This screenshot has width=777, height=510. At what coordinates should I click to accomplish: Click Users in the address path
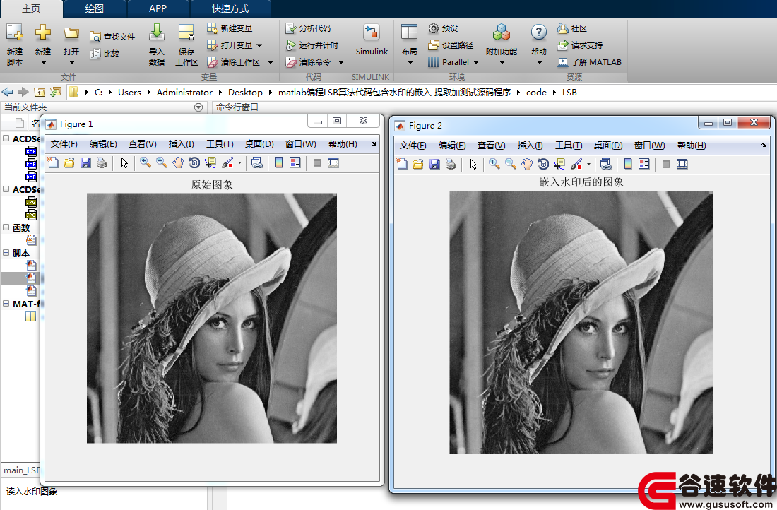click(x=129, y=93)
